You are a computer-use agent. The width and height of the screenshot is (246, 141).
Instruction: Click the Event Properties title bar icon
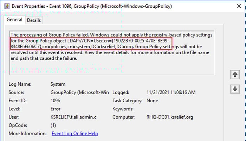7,6
